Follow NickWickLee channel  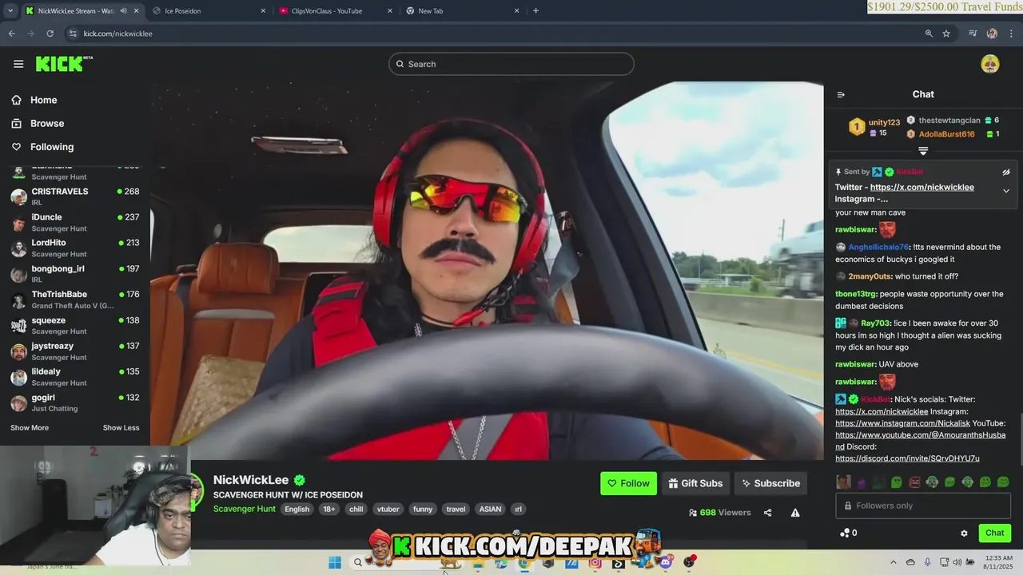tap(628, 483)
